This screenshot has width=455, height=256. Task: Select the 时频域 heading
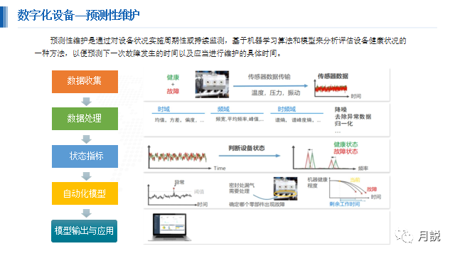click(287, 109)
